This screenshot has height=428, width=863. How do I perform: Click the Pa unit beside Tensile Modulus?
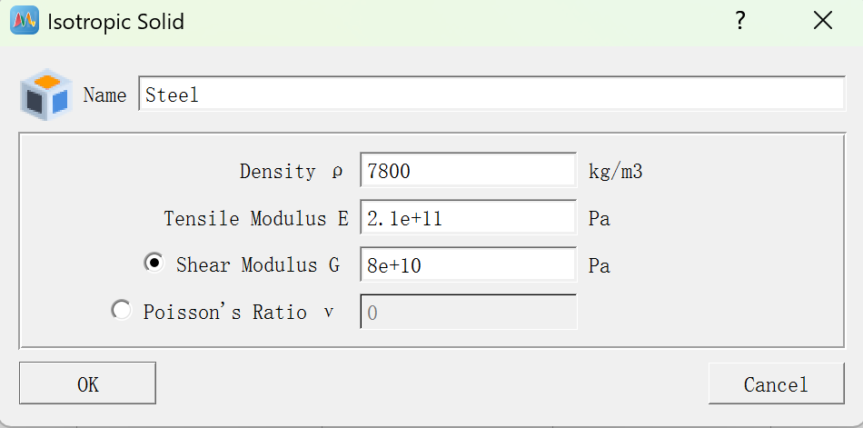pos(599,218)
